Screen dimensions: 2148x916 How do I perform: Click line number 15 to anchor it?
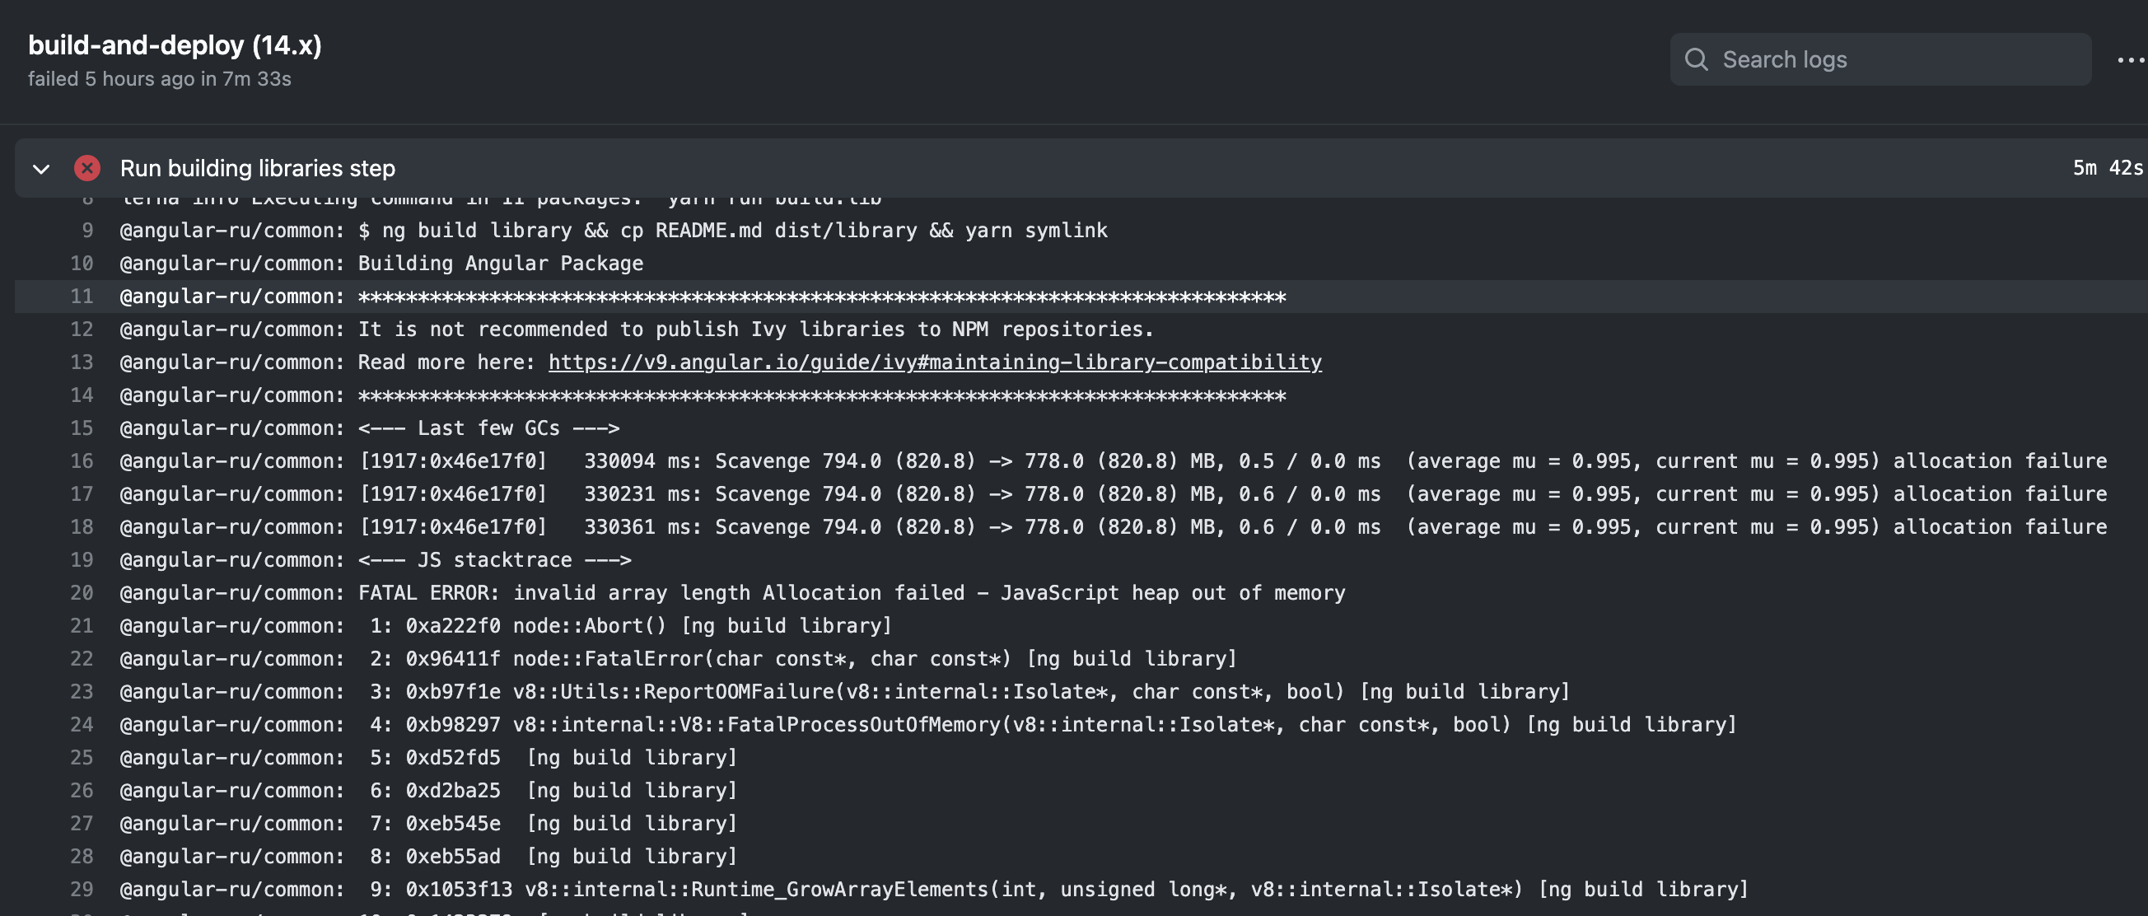[80, 428]
